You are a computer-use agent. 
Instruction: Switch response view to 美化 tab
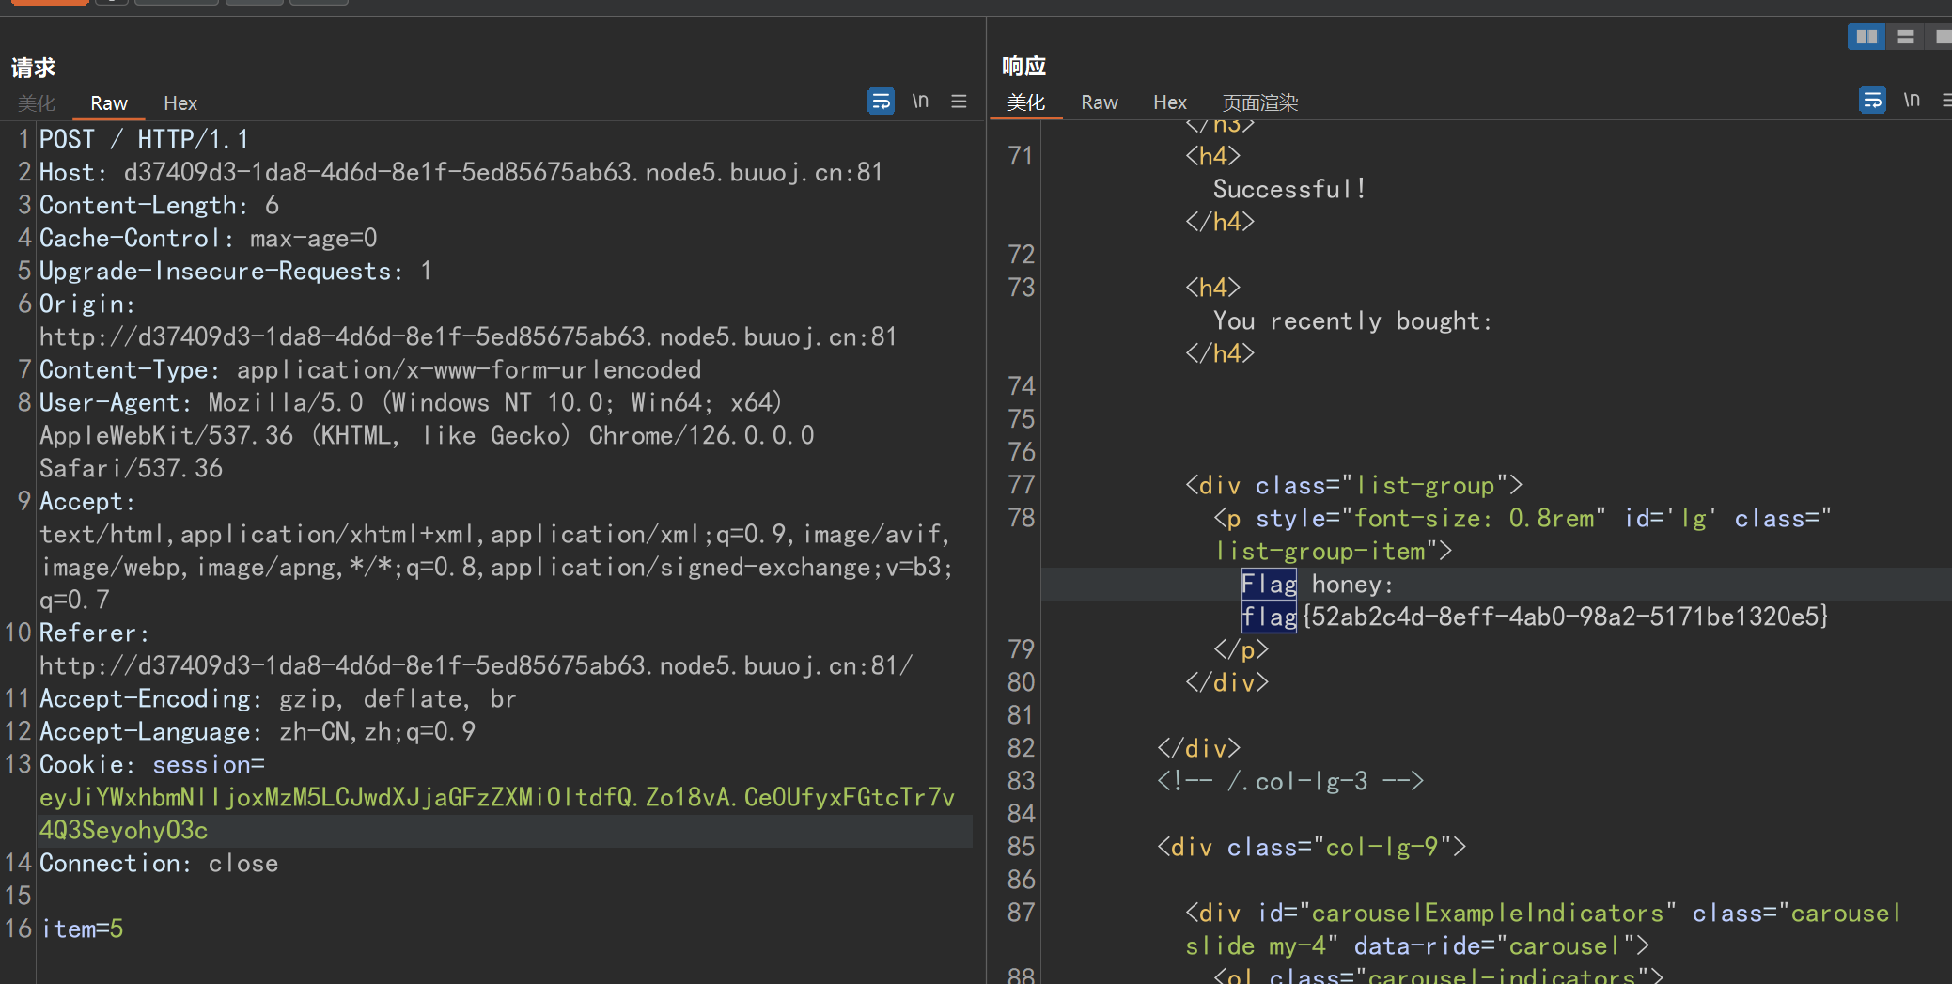pos(1026,102)
